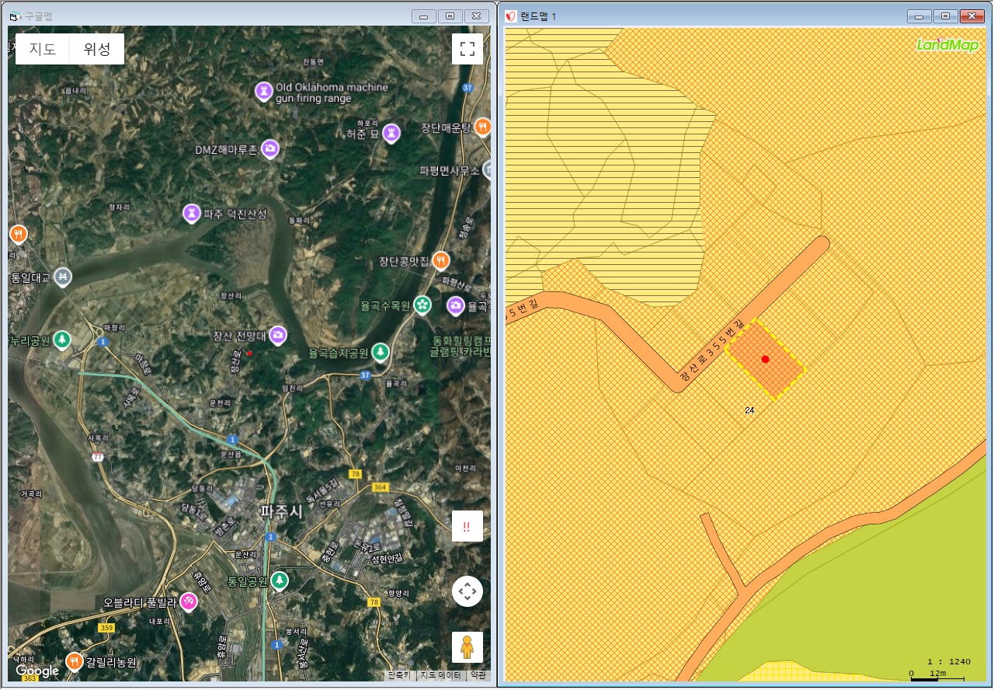The height and width of the screenshot is (690, 994).
Task: Click the LandMap logo
Action: pos(947,44)
